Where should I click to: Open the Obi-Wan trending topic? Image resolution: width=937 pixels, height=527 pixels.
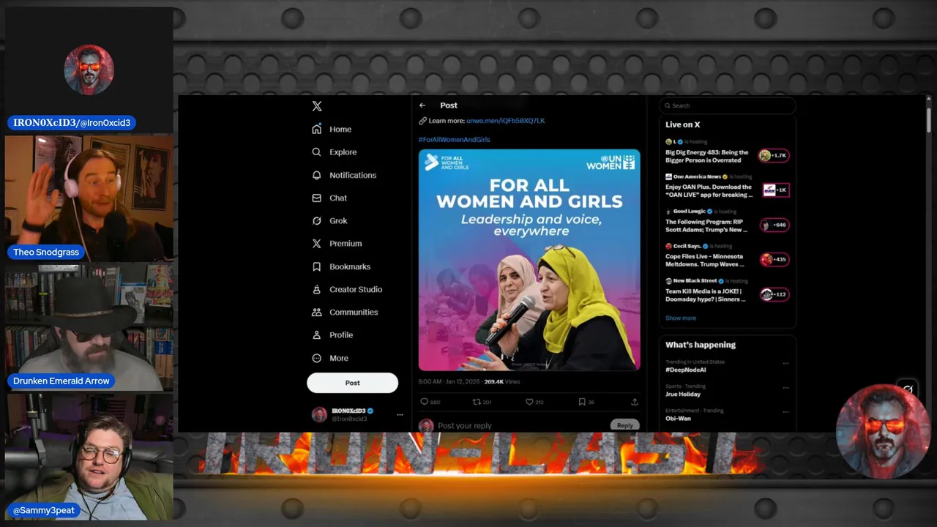click(x=678, y=418)
